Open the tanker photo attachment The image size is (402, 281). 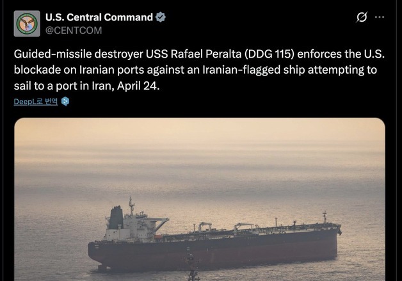tap(200, 199)
